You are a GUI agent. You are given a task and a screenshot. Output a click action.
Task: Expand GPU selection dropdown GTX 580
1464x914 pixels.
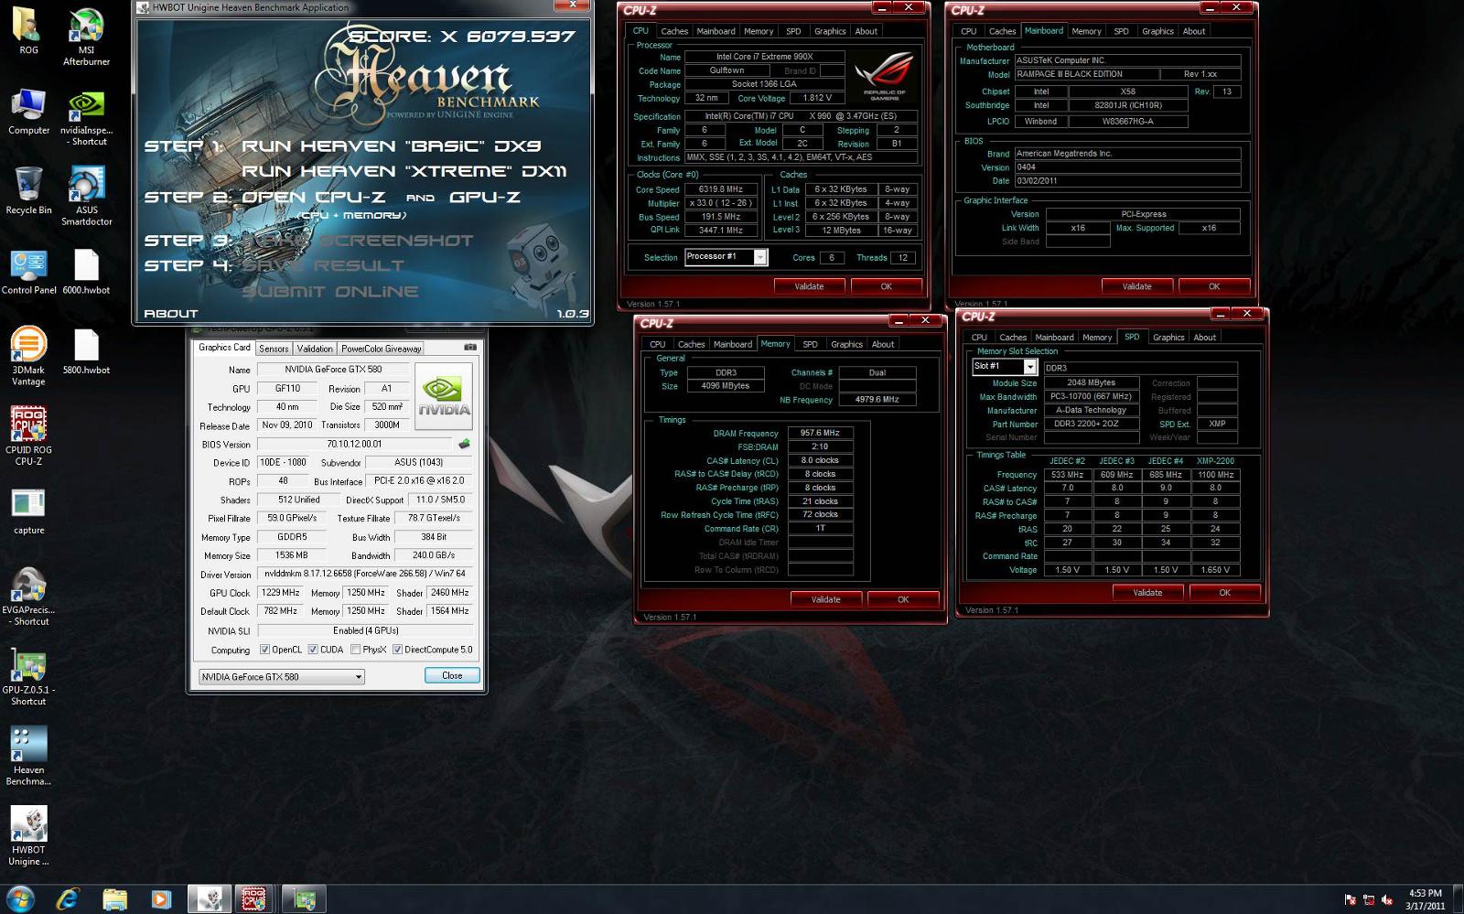click(x=359, y=677)
